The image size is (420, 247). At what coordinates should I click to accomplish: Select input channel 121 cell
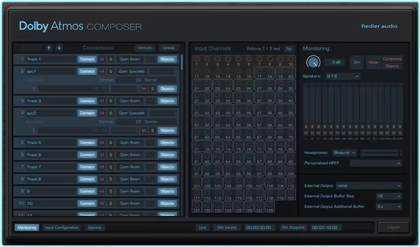coord(197,207)
